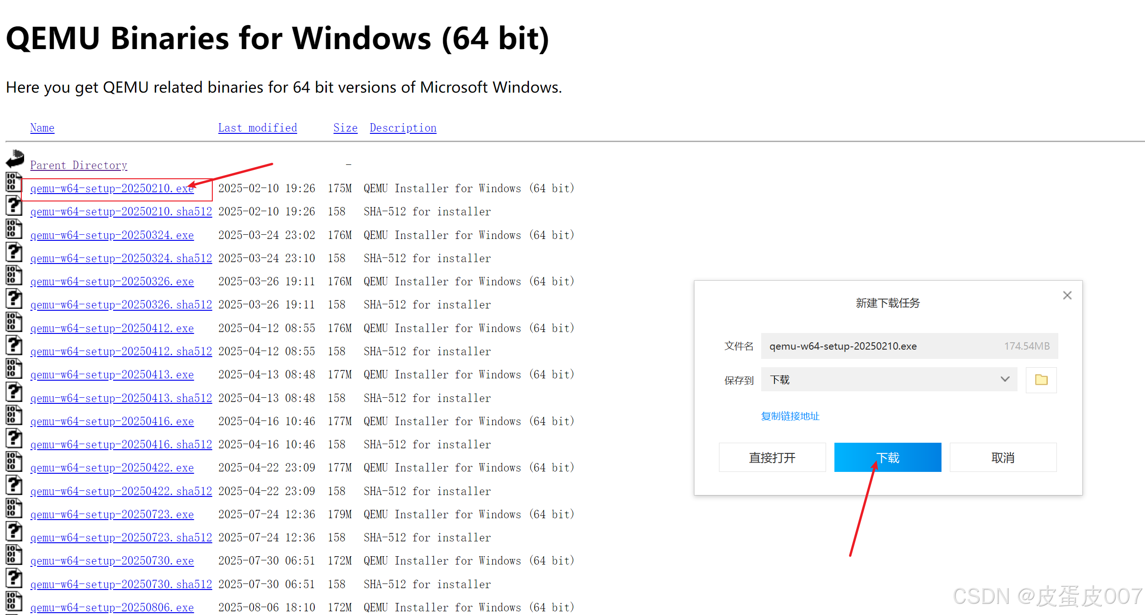
Task: Click binary icon next to qemu-w64-setup-20250723.exe
Action: pyautogui.click(x=13, y=508)
